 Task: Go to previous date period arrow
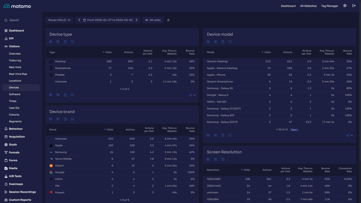click(79, 20)
